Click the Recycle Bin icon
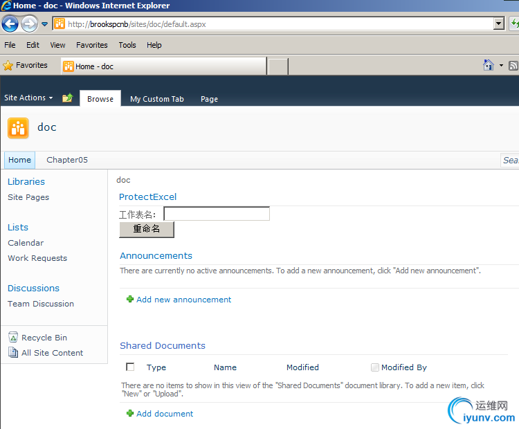 (13, 337)
